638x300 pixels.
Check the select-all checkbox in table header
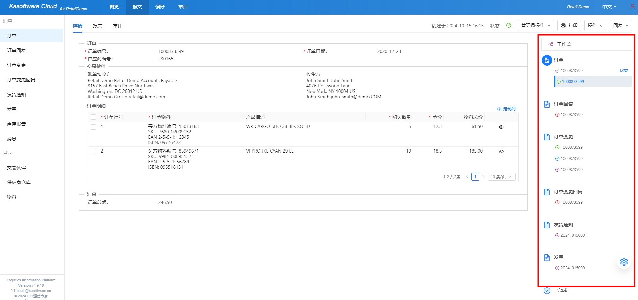(x=93, y=117)
